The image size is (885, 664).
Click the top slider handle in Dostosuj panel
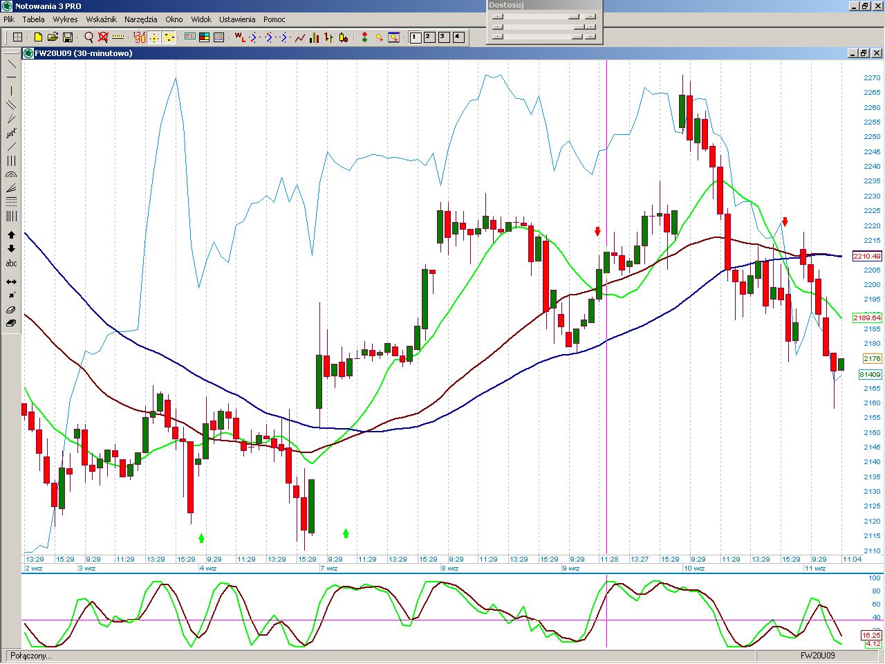(x=573, y=16)
